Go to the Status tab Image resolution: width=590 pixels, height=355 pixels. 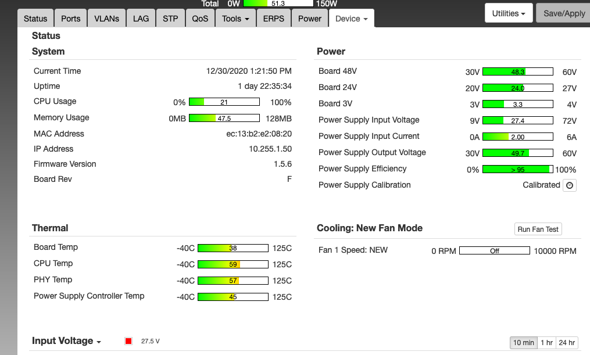point(35,19)
